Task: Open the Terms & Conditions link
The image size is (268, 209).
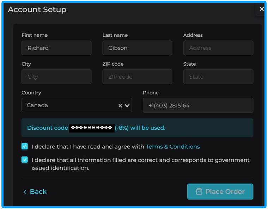Action: point(172,147)
